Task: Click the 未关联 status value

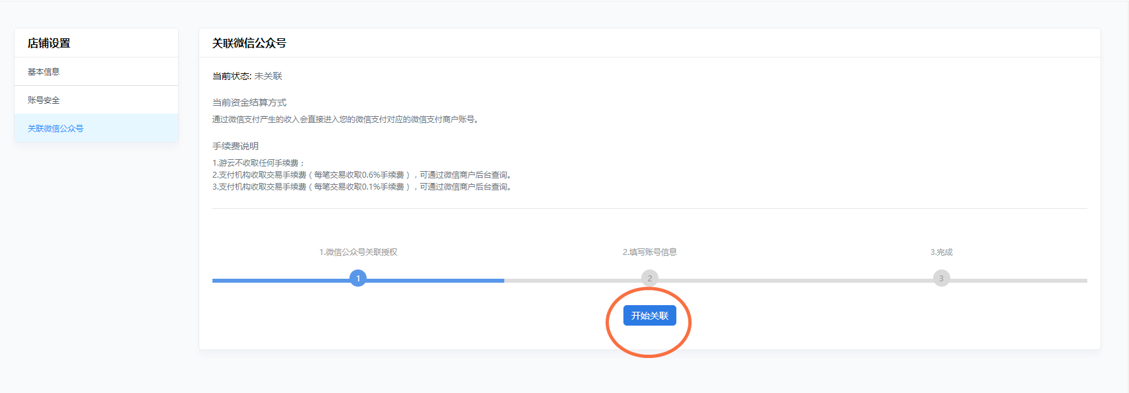Action: (x=268, y=76)
